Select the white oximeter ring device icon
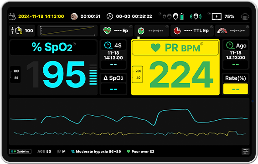The image size is (258, 164). 175,16
